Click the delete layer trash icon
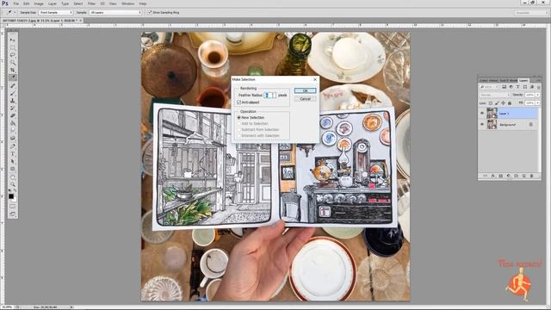551x310 pixels. (x=531, y=176)
